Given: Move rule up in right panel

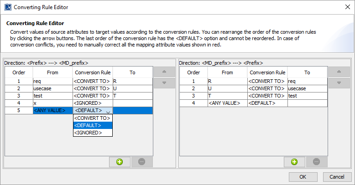Looking at the screenshot, I should pyautogui.click(x=339, y=72).
